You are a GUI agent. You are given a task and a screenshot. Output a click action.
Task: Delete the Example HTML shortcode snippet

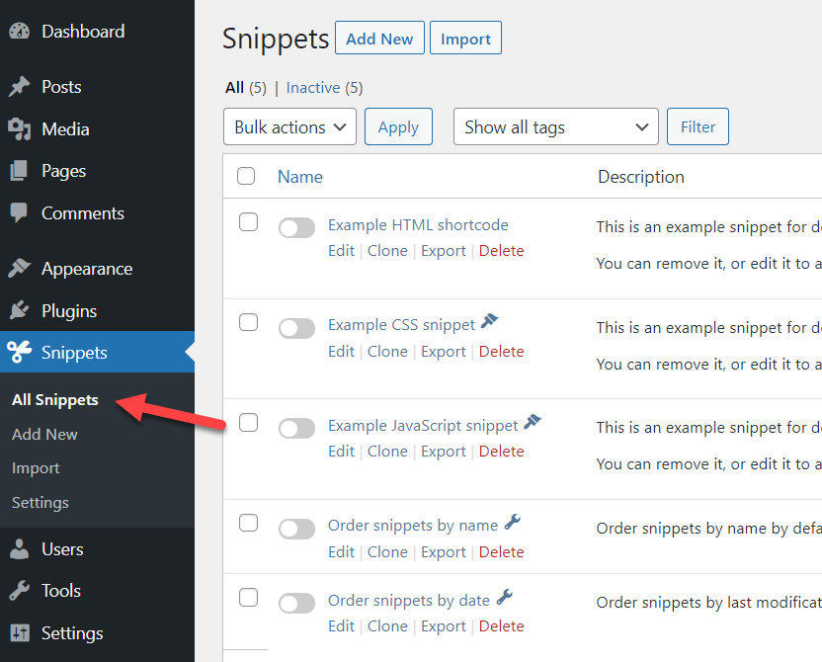(501, 251)
